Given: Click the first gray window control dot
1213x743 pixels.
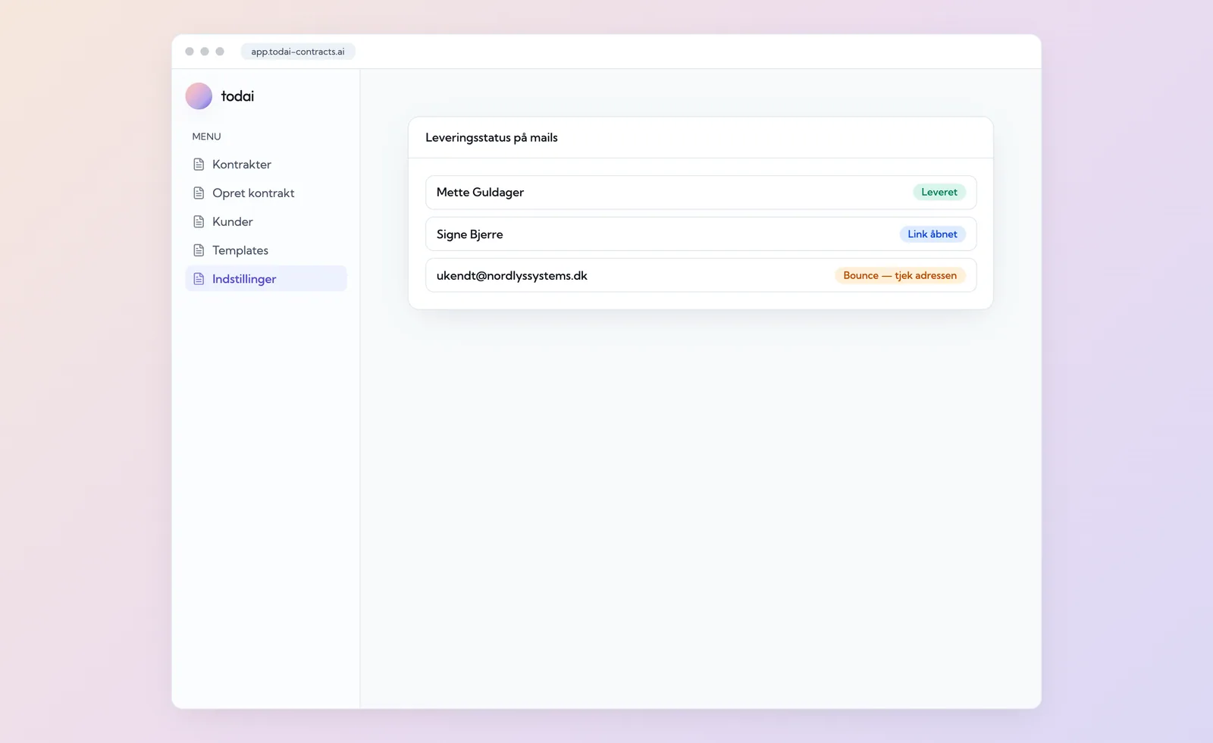Looking at the screenshot, I should click(x=190, y=52).
